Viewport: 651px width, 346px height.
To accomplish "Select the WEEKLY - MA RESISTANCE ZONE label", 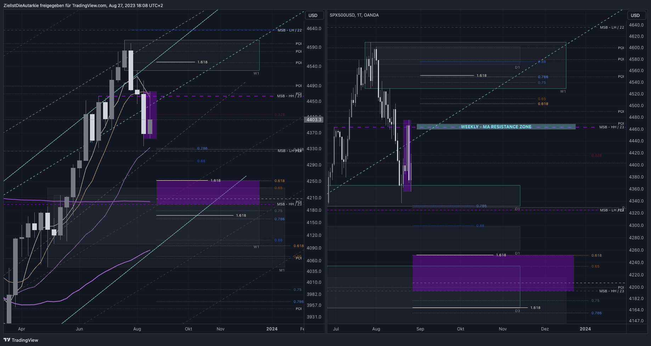I will click(496, 127).
